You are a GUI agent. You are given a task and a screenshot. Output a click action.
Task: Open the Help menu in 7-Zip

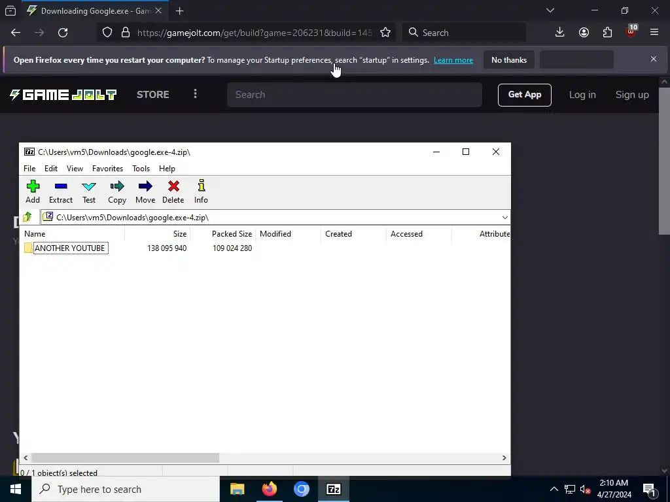(x=167, y=169)
